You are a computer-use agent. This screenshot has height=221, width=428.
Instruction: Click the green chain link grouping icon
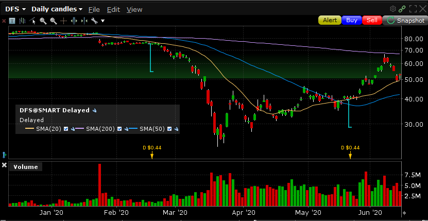402,9
